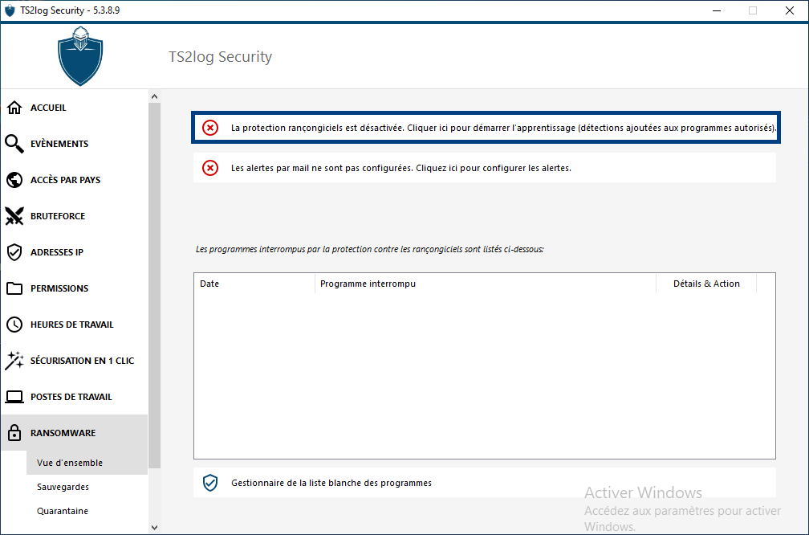Click the red X icon on mail alerts warning
The width and height of the screenshot is (809, 535).
click(x=210, y=168)
